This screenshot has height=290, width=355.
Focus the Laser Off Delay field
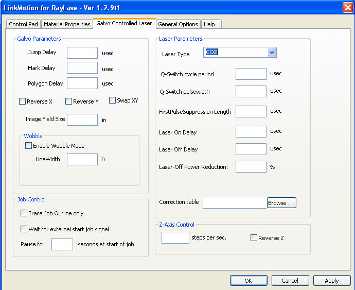[251, 149]
